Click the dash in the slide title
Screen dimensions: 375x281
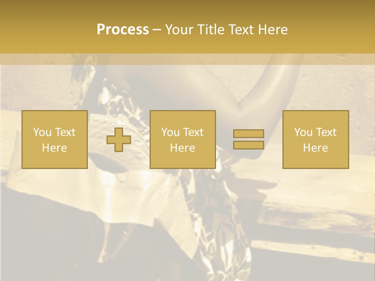(x=157, y=29)
